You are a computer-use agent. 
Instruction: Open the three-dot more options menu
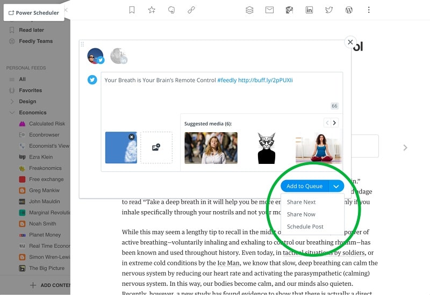click(369, 10)
